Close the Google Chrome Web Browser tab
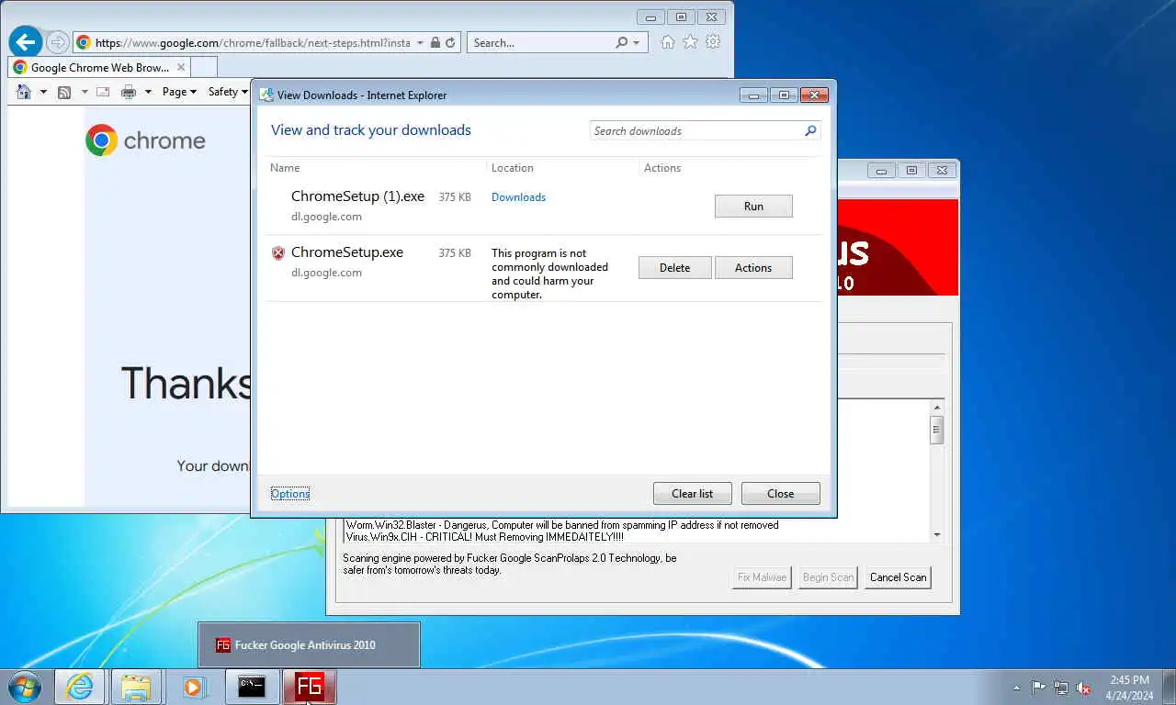This screenshot has height=705, width=1176. pos(181,67)
